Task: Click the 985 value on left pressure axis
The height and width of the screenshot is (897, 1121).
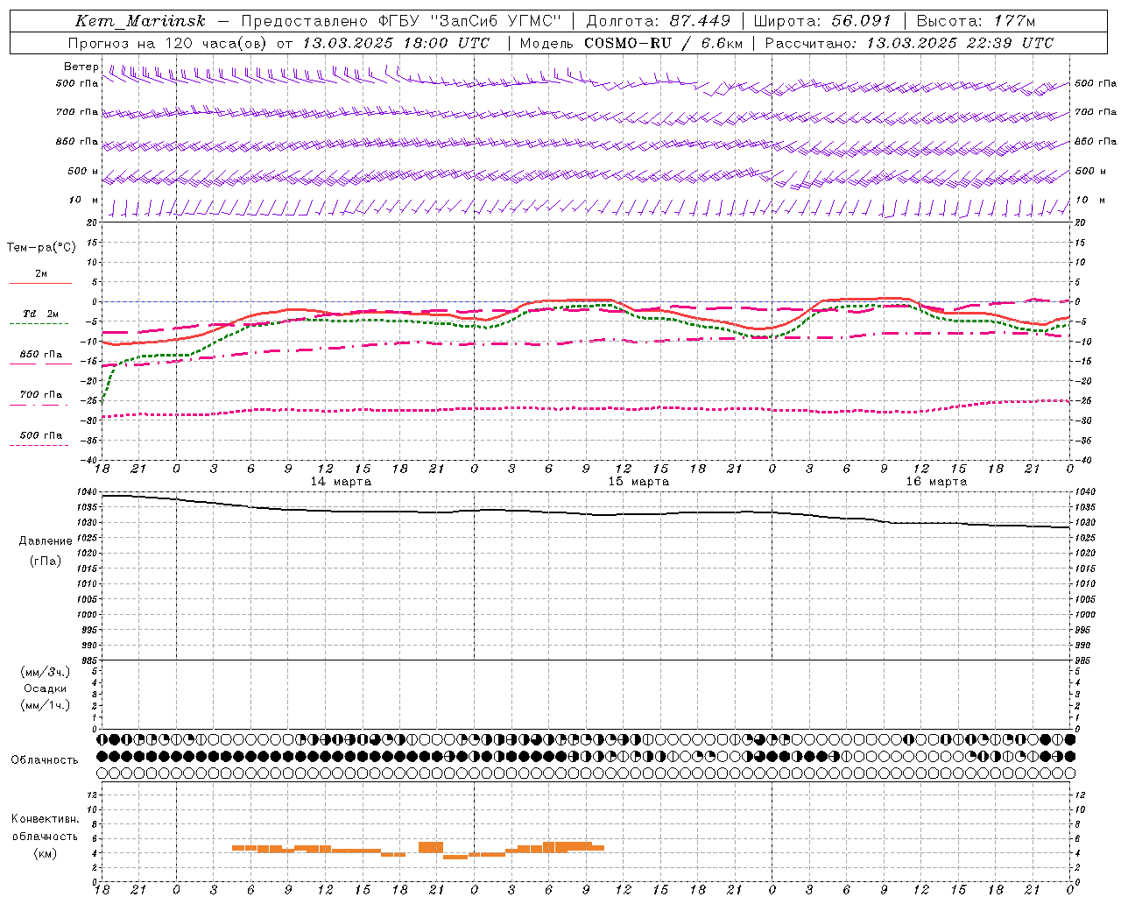Action: pos(91,660)
